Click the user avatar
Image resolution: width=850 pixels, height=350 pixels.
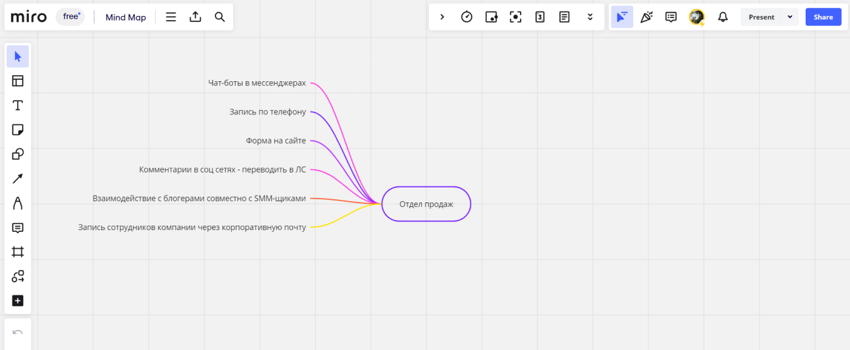click(x=696, y=17)
